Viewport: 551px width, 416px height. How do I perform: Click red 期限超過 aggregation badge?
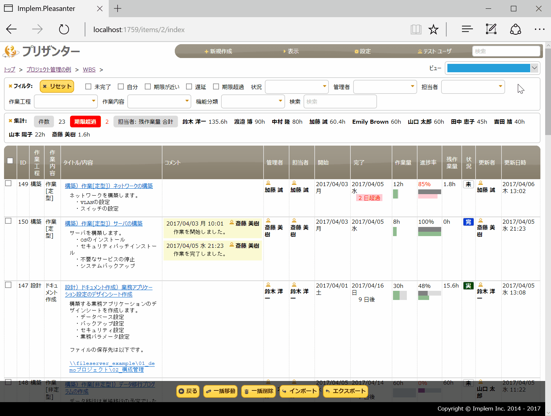tap(85, 122)
